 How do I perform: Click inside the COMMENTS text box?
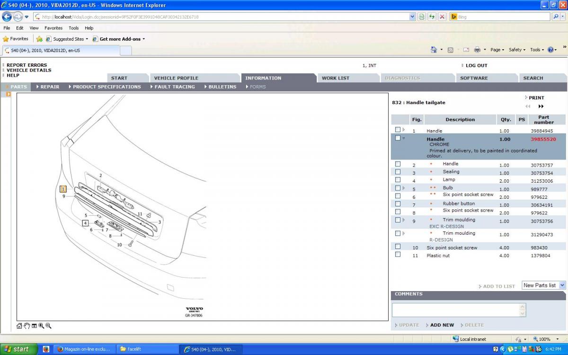click(459, 310)
